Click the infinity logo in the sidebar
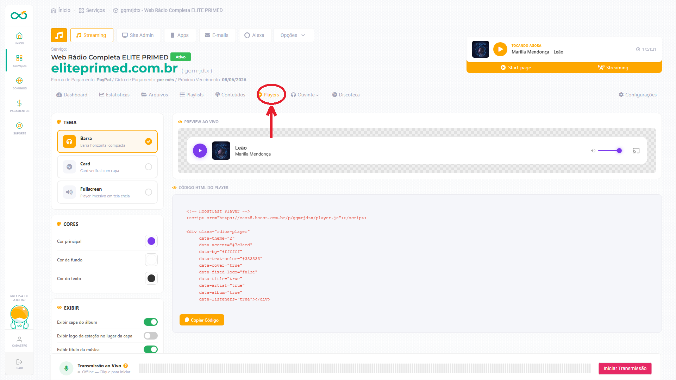The image size is (676, 380). [x=19, y=15]
